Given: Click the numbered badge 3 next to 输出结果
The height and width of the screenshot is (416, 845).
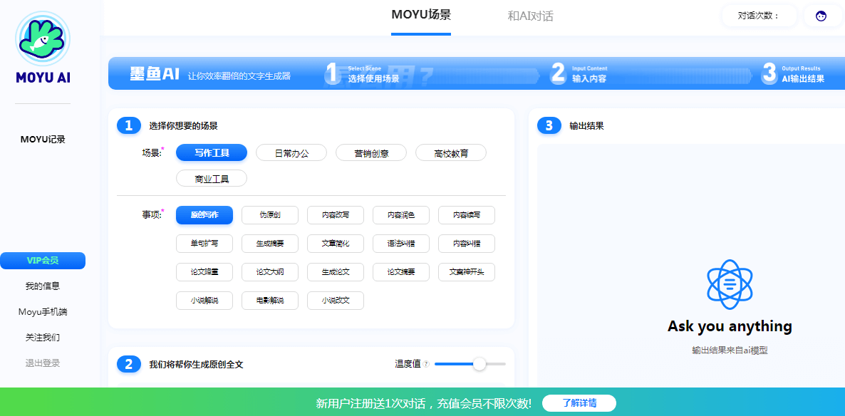Looking at the screenshot, I should tap(549, 125).
